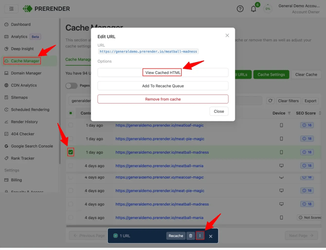Open the General Demo Account menu
The width and height of the screenshot is (326, 250).
(299, 9)
